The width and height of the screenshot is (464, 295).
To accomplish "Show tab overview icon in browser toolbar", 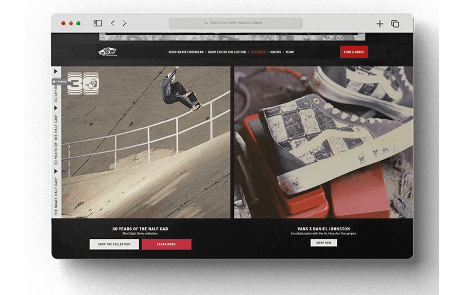I will tap(395, 24).
